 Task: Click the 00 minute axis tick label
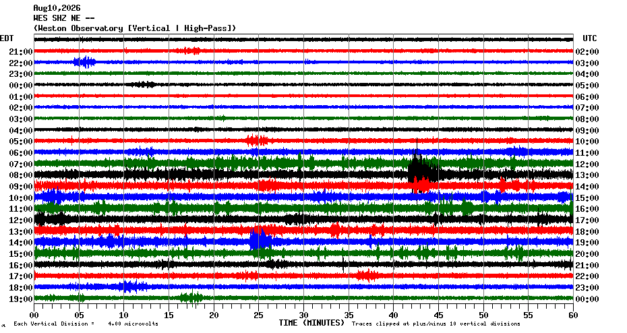point(34,315)
